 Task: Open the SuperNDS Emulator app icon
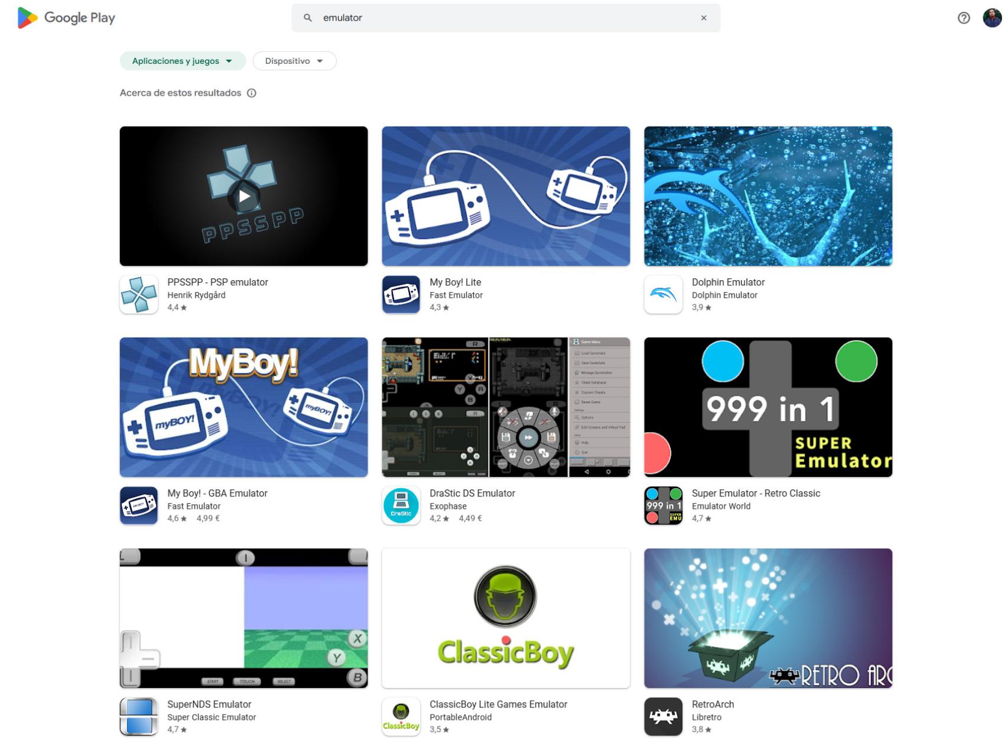(139, 716)
